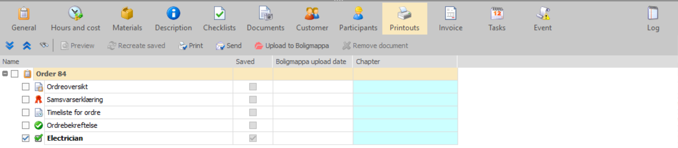Image resolution: width=678 pixels, height=148 pixels.
Task: Click the Chapter cell for Samsvarserklæring
Action: [405, 99]
